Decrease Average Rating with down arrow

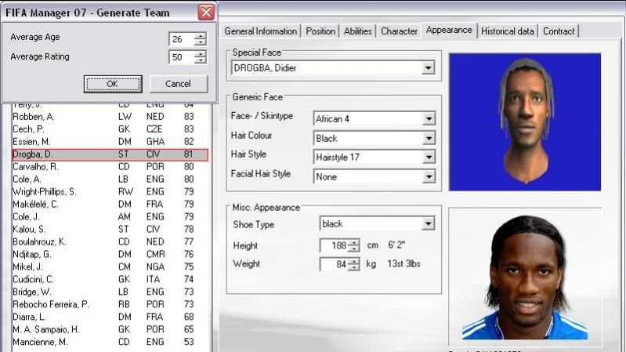click(x=200, y=60)
